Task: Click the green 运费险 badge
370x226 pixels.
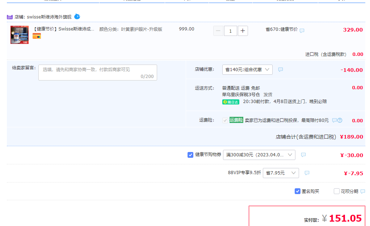Action: coord(236,120)
